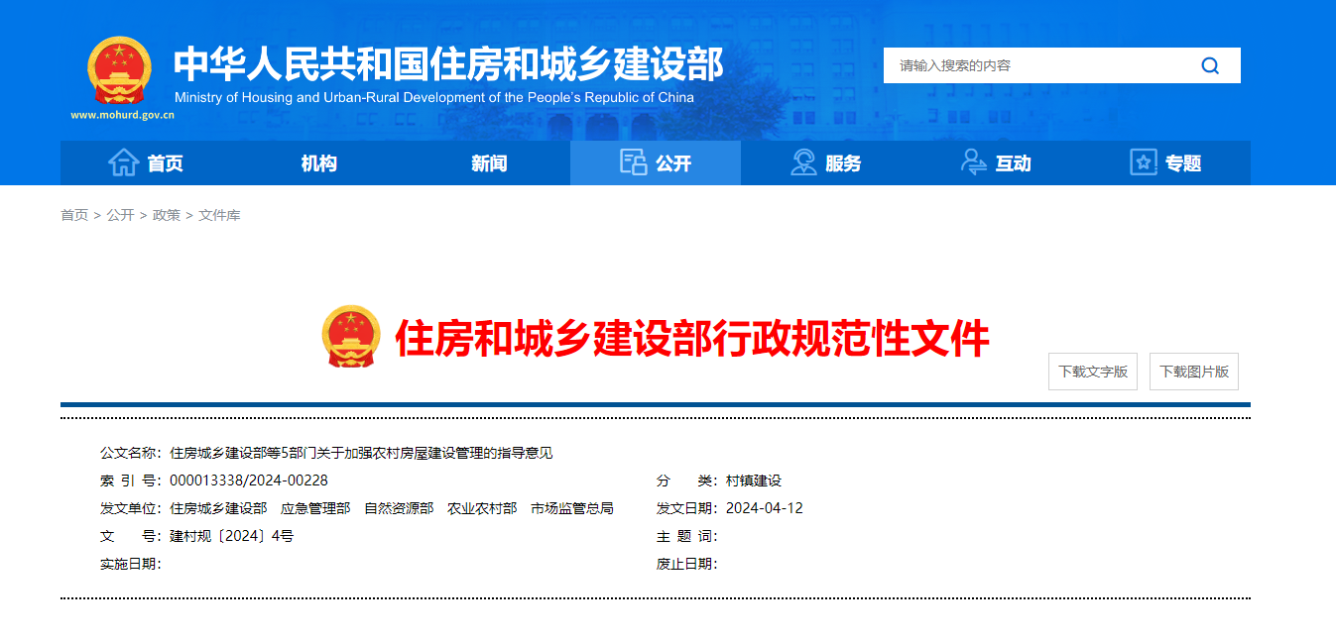The width and height of the screenshot is (1336, 641).
Task: Go to 首页 in the breadcrumb
Action: coord(74,215)
